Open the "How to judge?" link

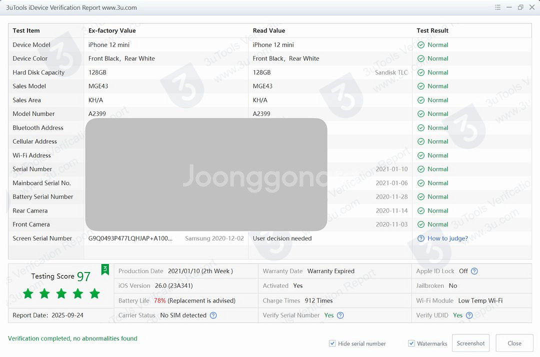[x=447, y=238]
